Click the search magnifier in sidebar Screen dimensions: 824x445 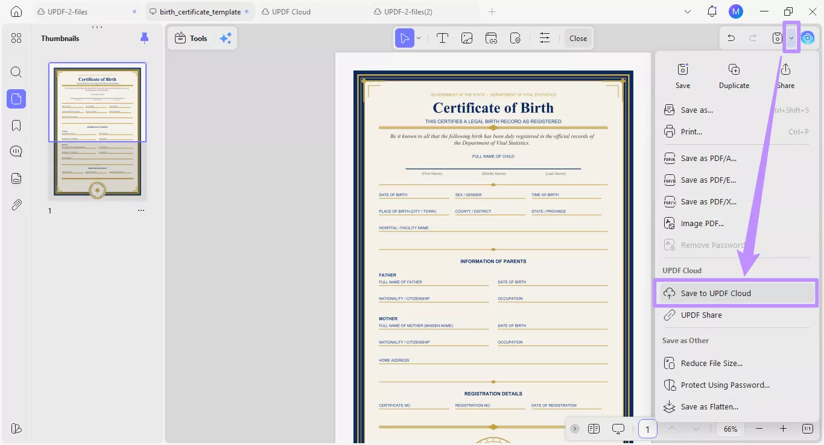coord(16,72)
